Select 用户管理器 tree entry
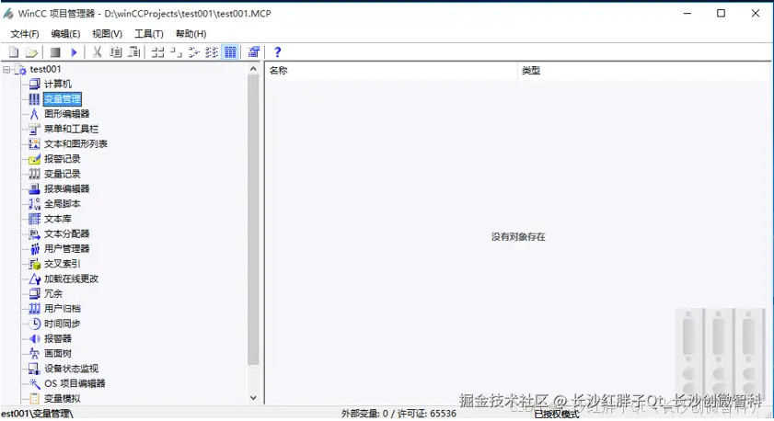The height and width of the screenshot is (421, 774). coord(66,248)
